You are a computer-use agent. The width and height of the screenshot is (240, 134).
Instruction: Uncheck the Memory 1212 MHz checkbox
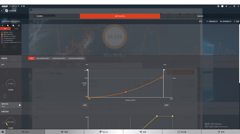[x=2, y=37]
